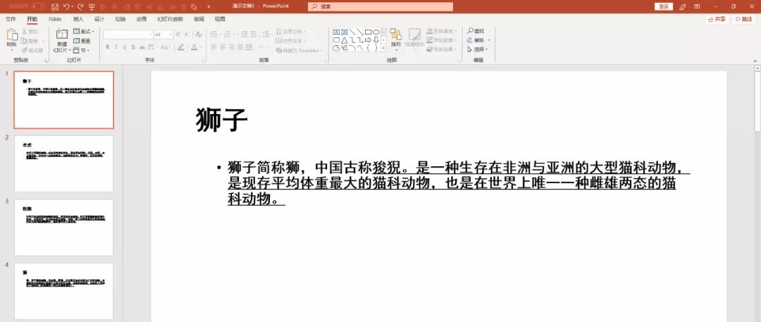Open the font name combo box
Viewport: 761px width, 322px height.
click(x=128, y=35)
